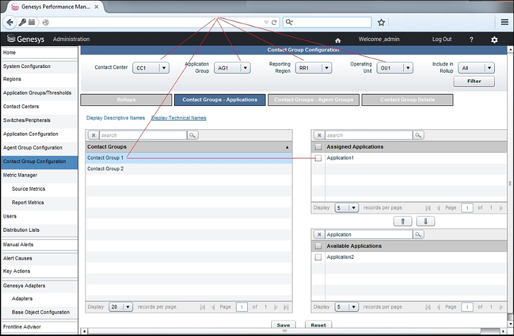
Task: Clear the Available Applications search filter
Action: pyautogui.click(x=318, y=235)
